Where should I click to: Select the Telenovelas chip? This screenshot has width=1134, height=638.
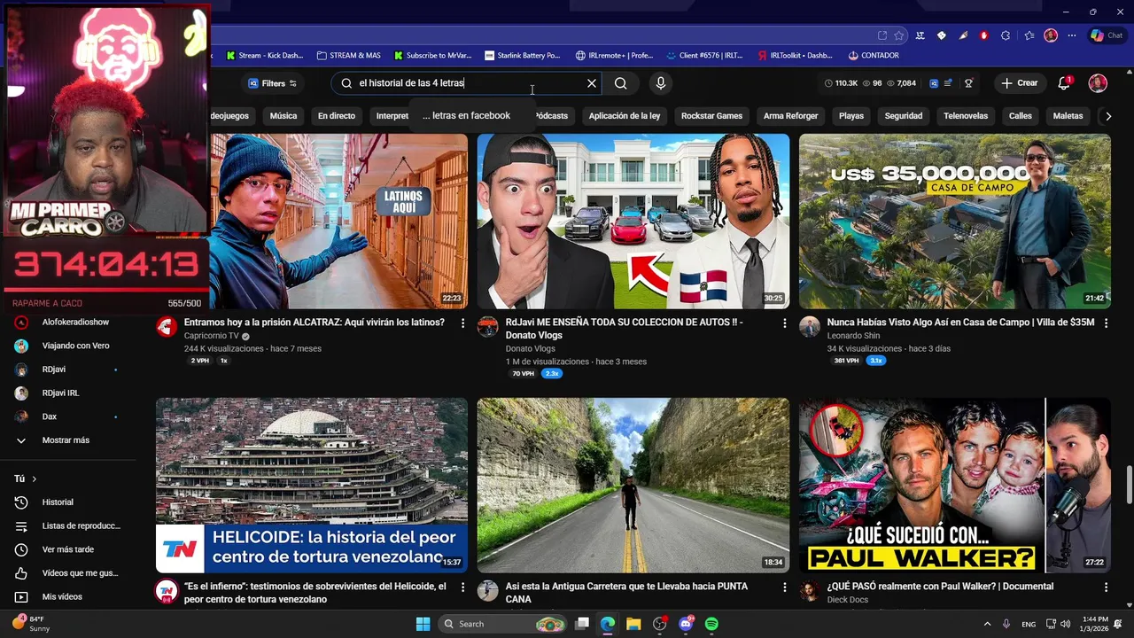coord(966,116)
